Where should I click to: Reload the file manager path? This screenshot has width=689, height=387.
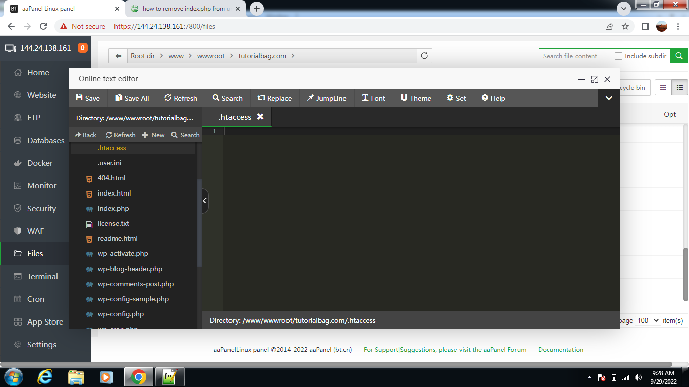[x=424, y=56]
